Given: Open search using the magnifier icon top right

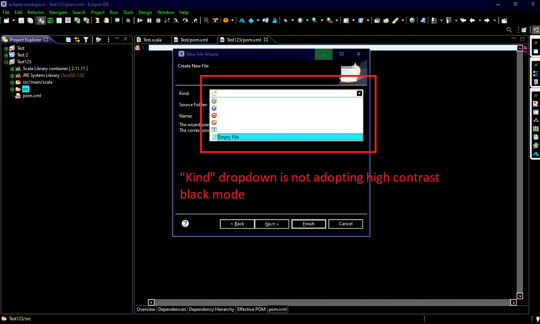Looking at the screenshot, I should (x=509, y=29).
